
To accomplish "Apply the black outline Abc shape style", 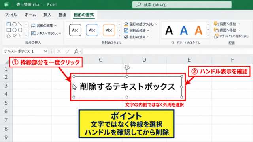I will 75,30.
